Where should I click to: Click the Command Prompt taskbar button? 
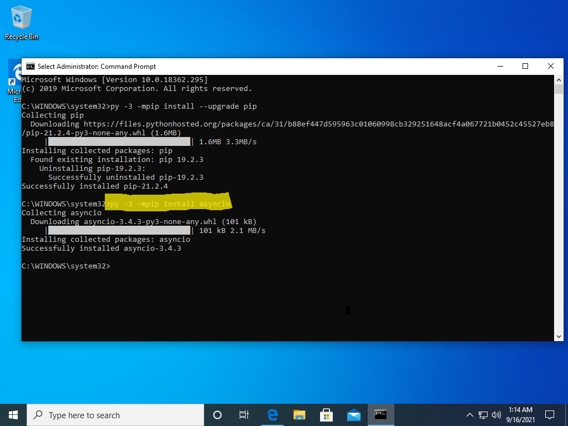381,415
